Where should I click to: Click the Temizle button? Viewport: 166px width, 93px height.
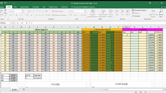(x=136, y=16)
